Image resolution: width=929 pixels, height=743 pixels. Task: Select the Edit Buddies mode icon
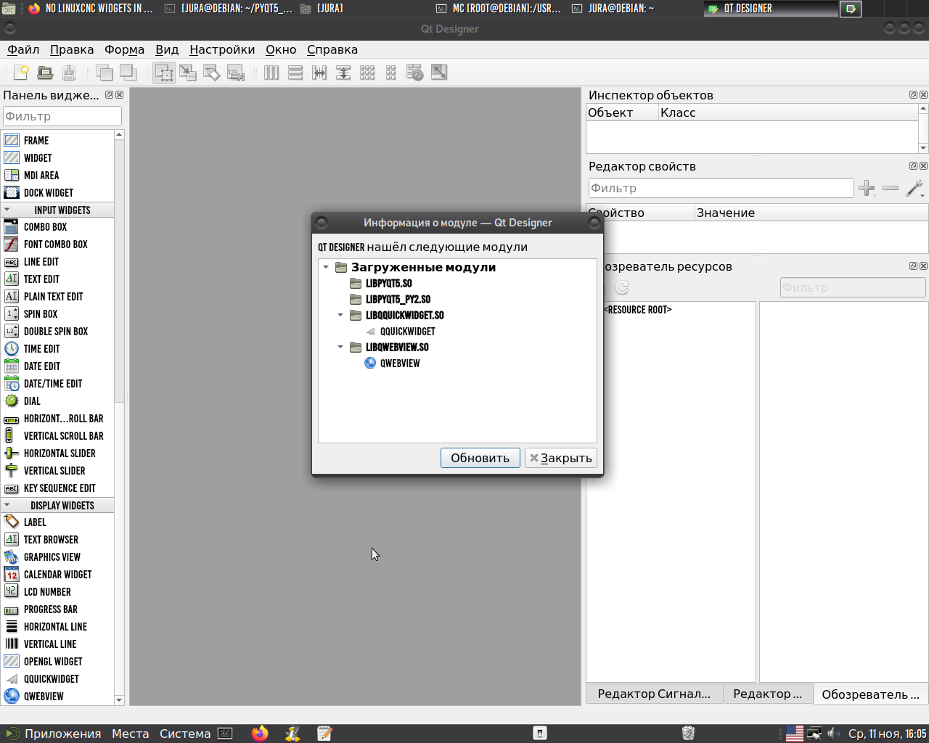212,73
